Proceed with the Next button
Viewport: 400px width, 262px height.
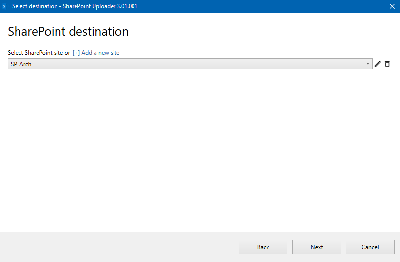[317, 247]
